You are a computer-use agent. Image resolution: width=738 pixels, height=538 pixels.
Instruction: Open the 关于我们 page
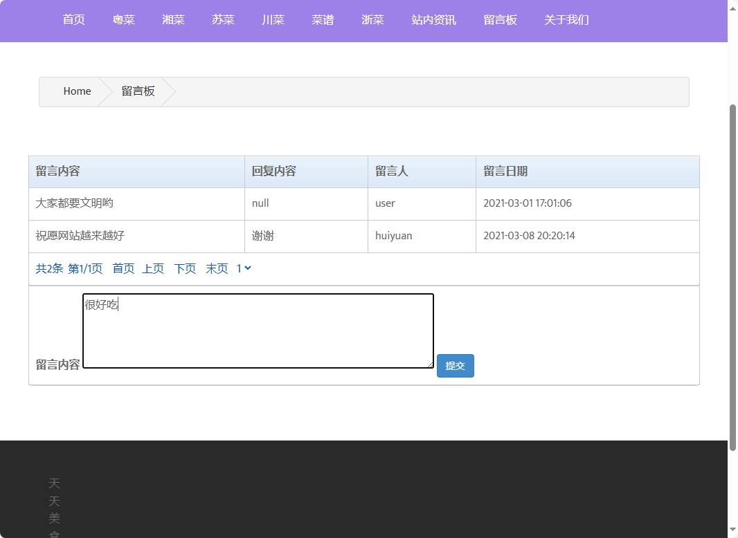point(566,20)
